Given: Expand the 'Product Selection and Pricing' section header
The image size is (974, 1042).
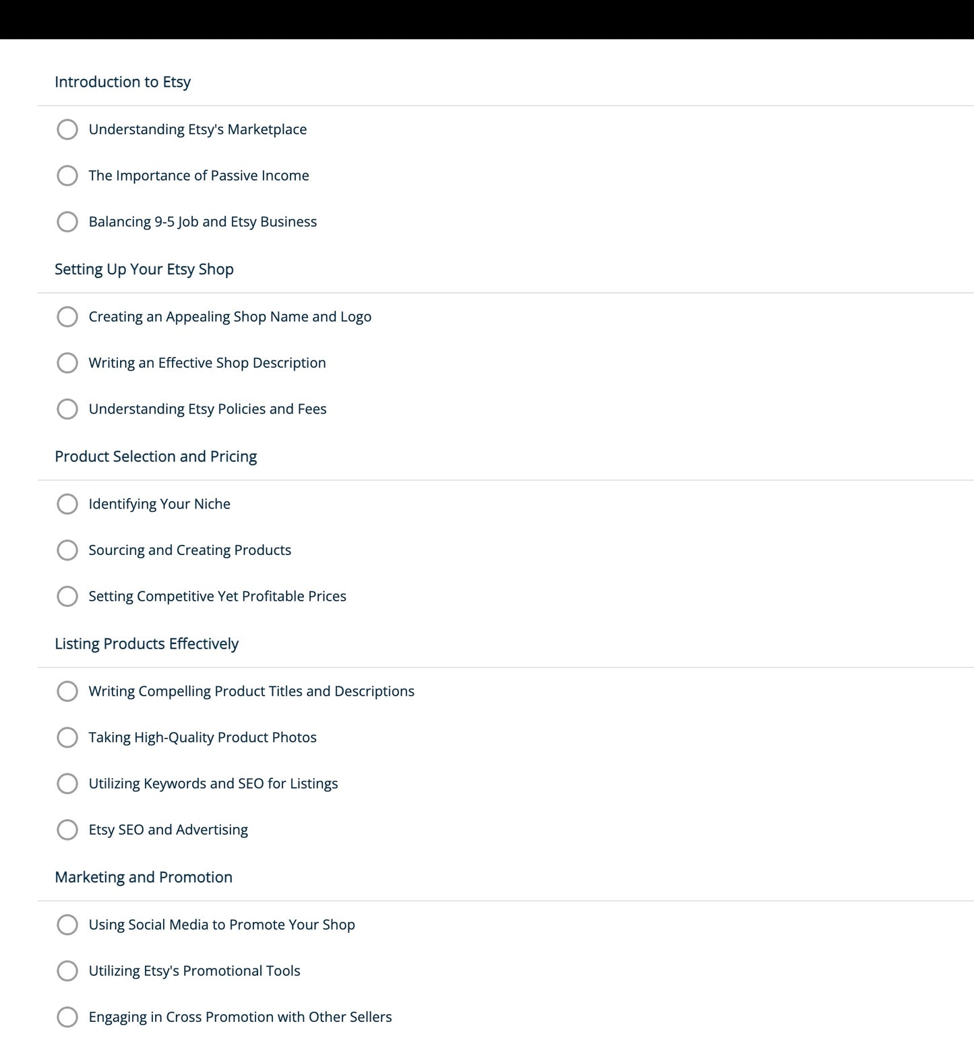Looking at the screenshot, I should pyautogui.click(x=156, y=457).
